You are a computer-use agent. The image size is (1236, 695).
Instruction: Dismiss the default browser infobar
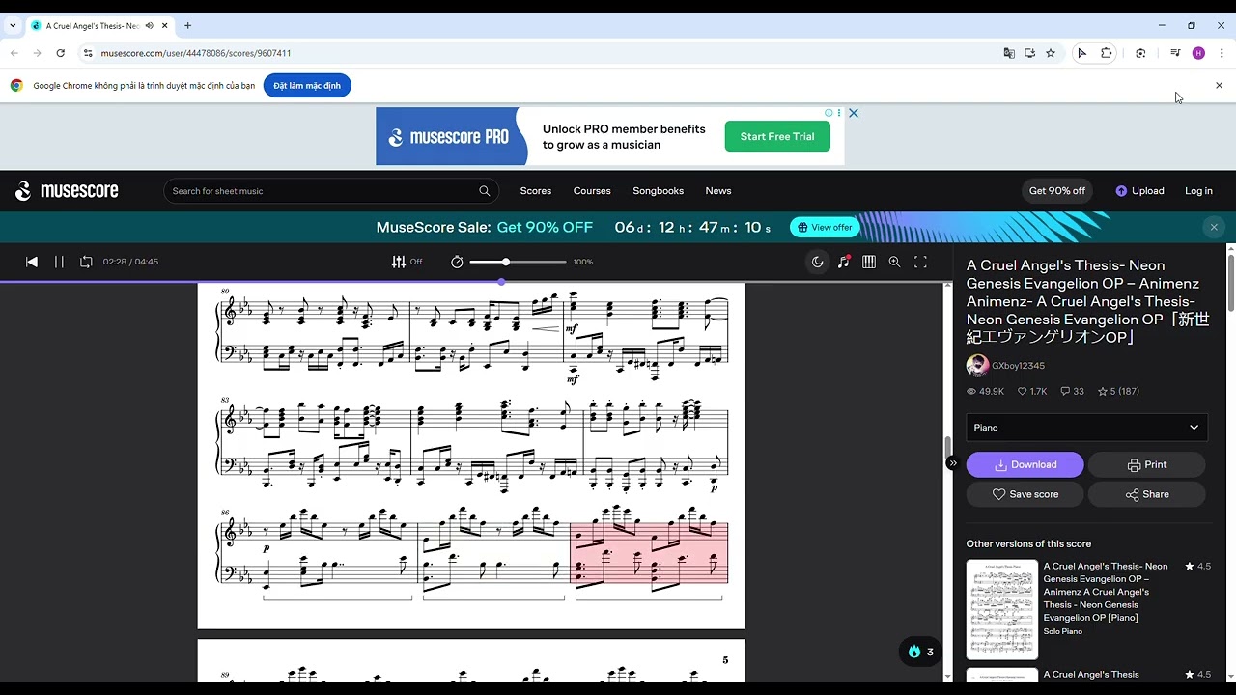pos(1219,86)
